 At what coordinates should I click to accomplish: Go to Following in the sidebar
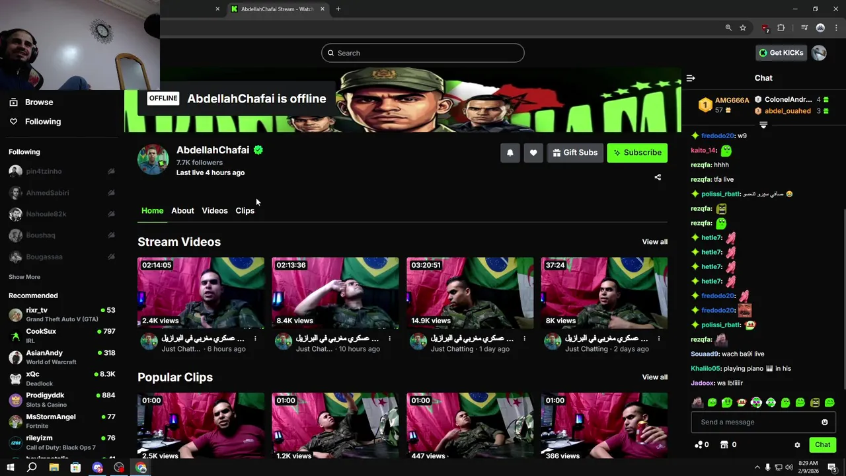tap(43, 122)
